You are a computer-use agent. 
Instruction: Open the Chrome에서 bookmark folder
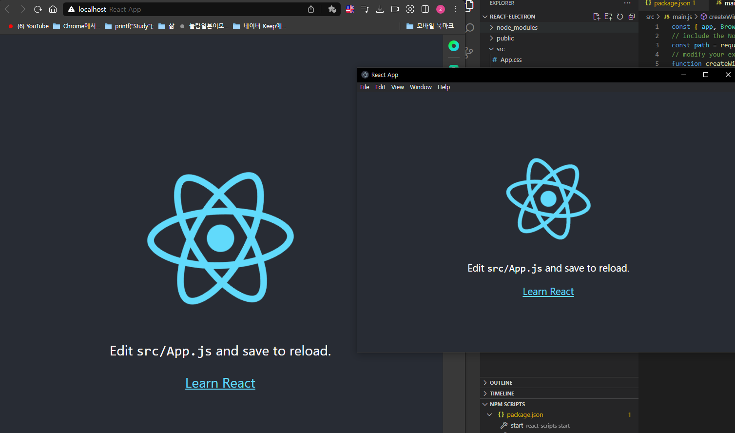[77, 26]
